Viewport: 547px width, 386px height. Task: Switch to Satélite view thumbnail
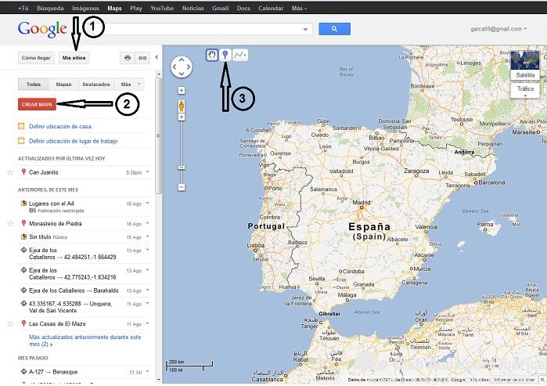tap(525, 65)
